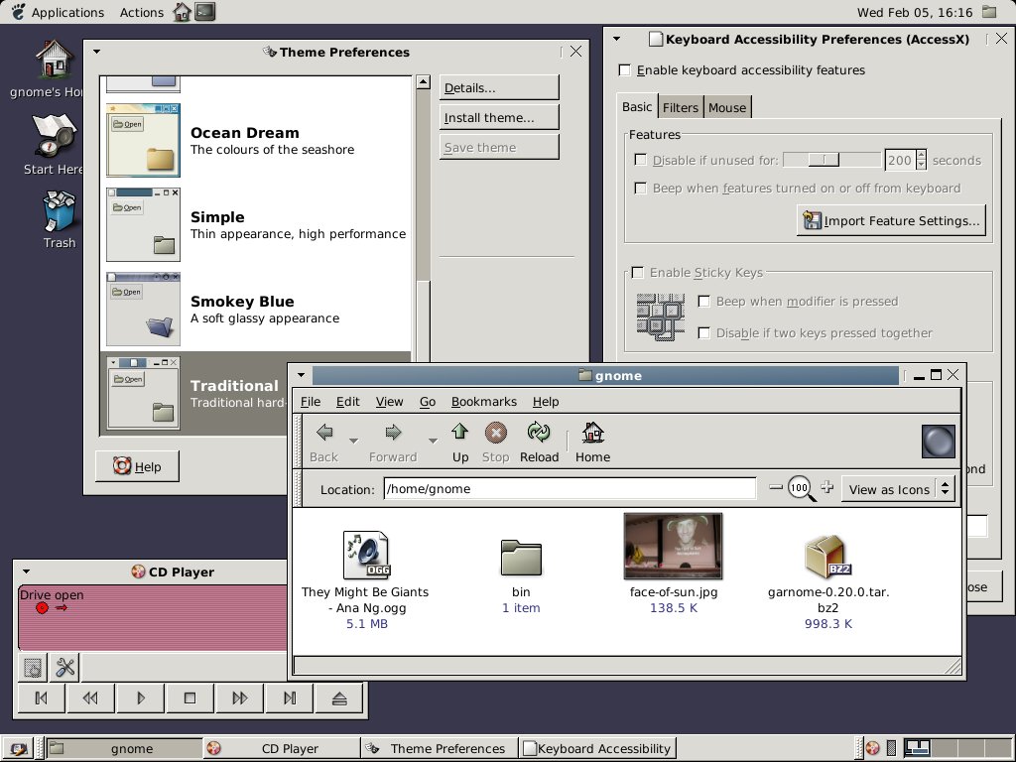
Task: Click Help in Theme Preferences
Action: 137,466
